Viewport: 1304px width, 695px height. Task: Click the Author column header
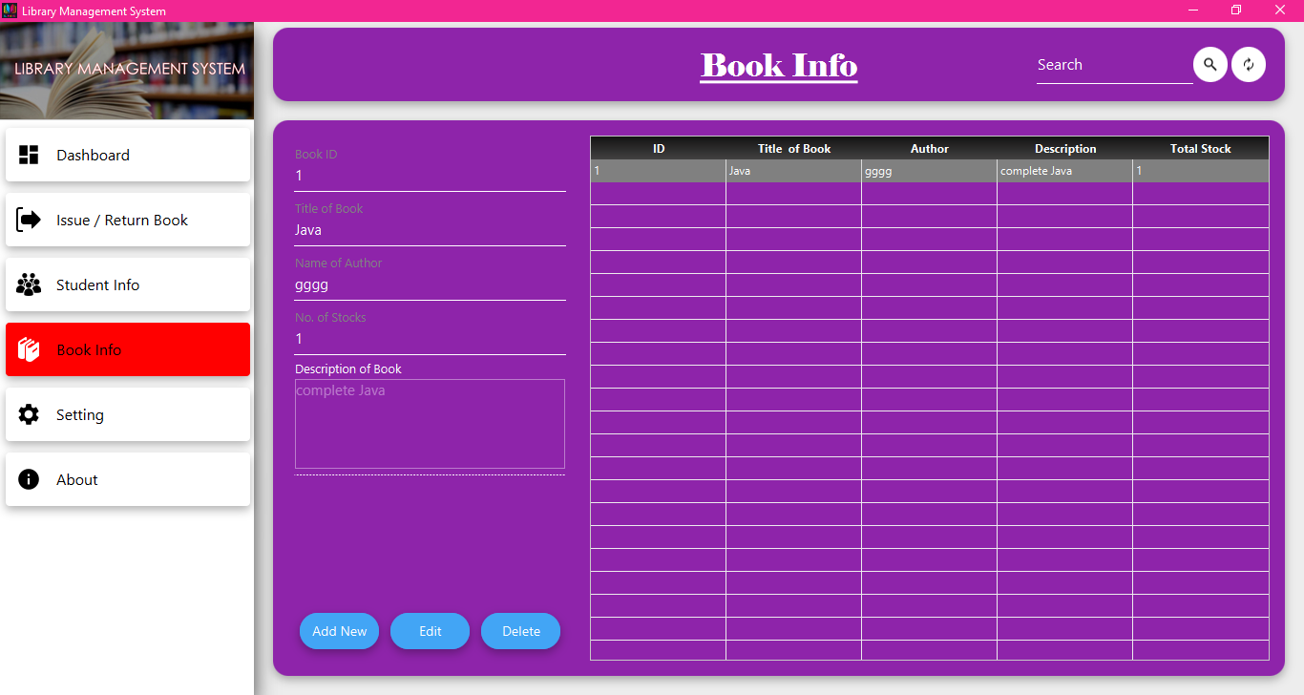[x=930, y=148]
